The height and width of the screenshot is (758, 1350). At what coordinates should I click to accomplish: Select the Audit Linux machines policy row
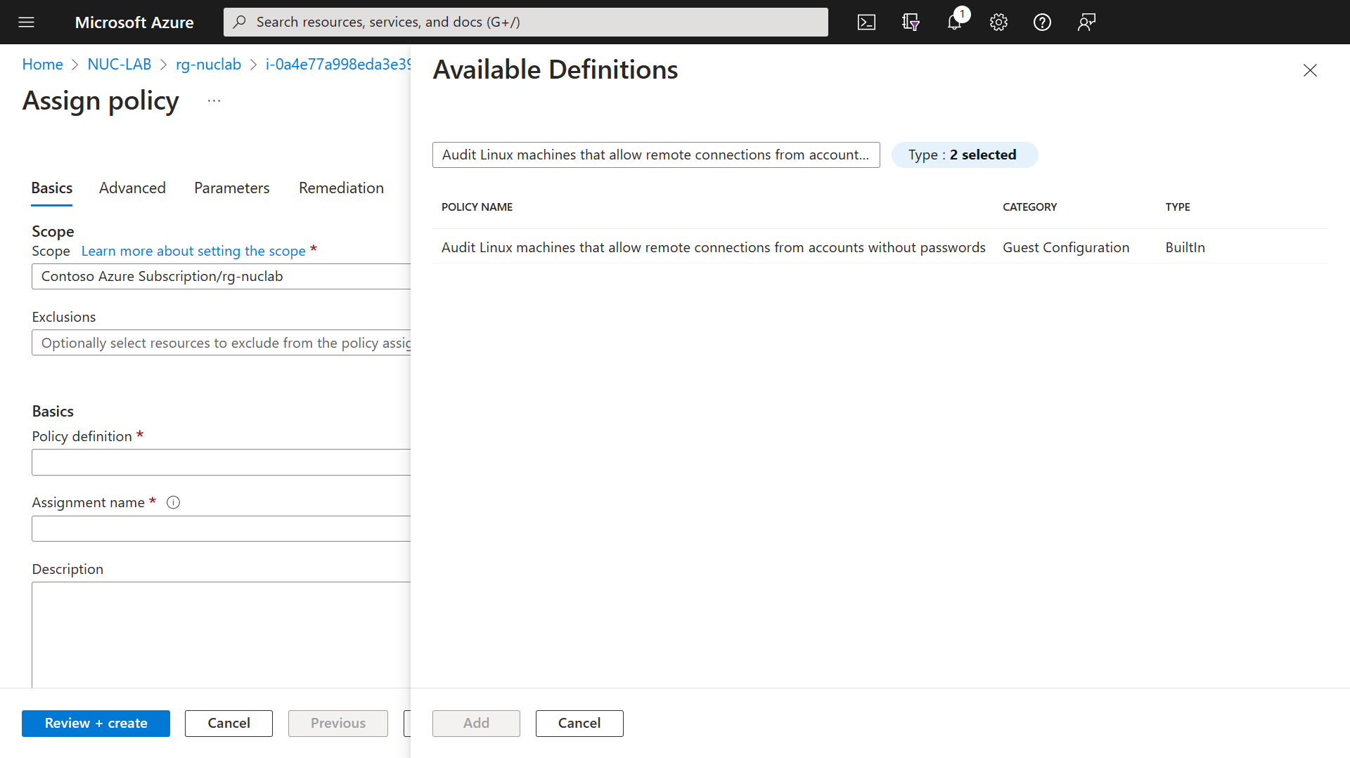point(713,247)
